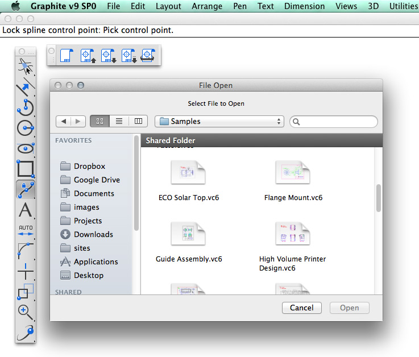The height and width of the screenshot is (357, 419).
Task: Open the Apple menu
Action: pyautogui.click(x=16, y=6)
